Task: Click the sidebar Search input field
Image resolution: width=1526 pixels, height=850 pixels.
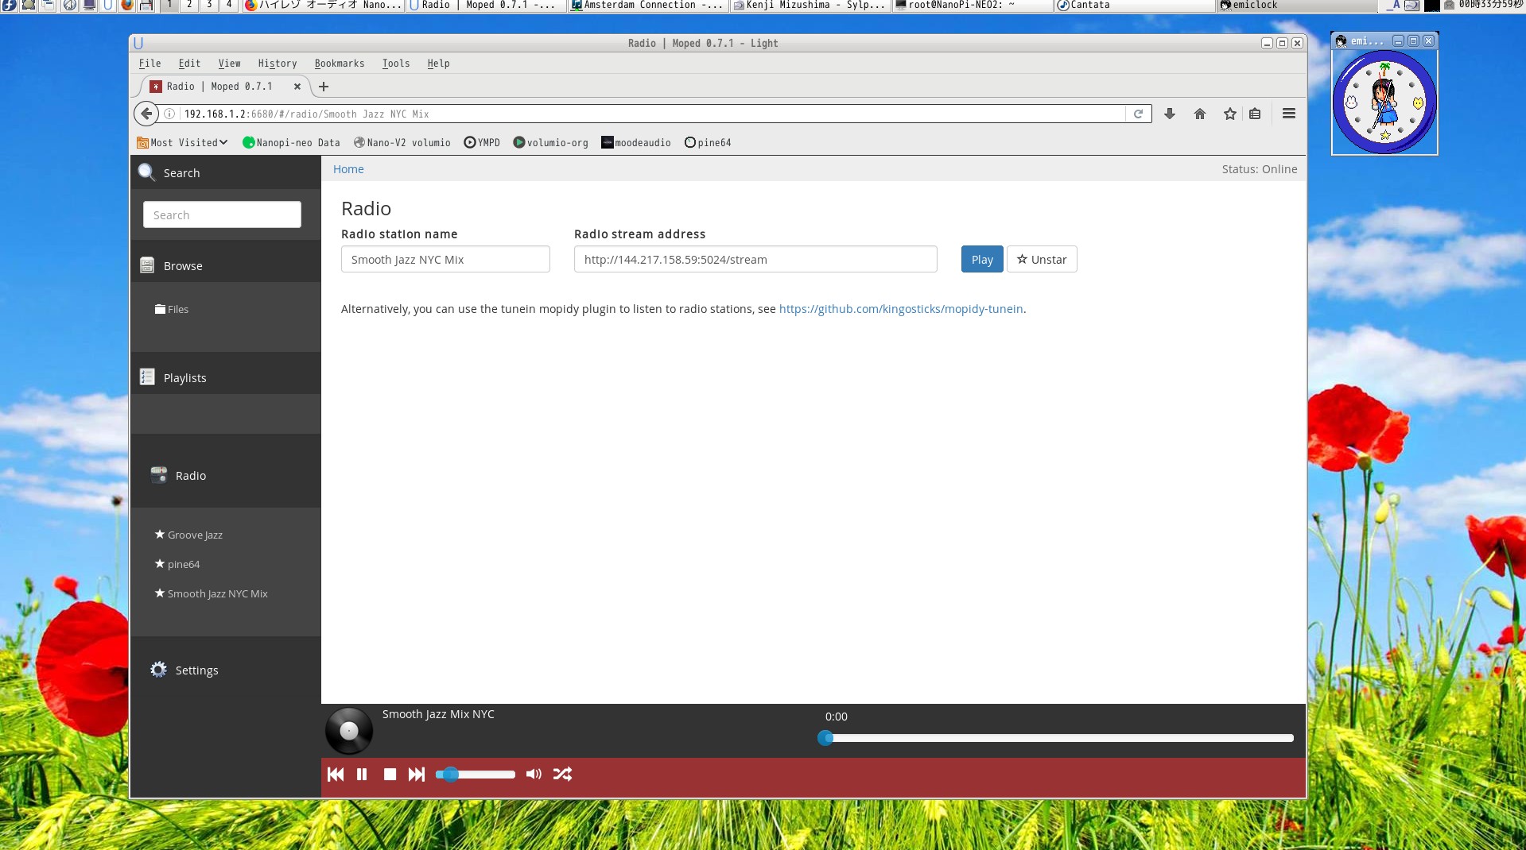Action: pos(222,215)
